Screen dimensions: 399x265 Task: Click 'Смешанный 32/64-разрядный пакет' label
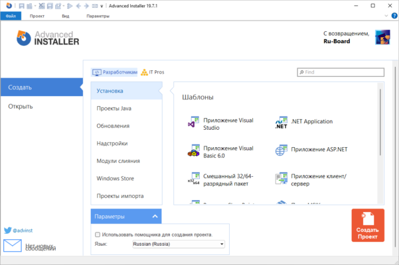(228, 180)
